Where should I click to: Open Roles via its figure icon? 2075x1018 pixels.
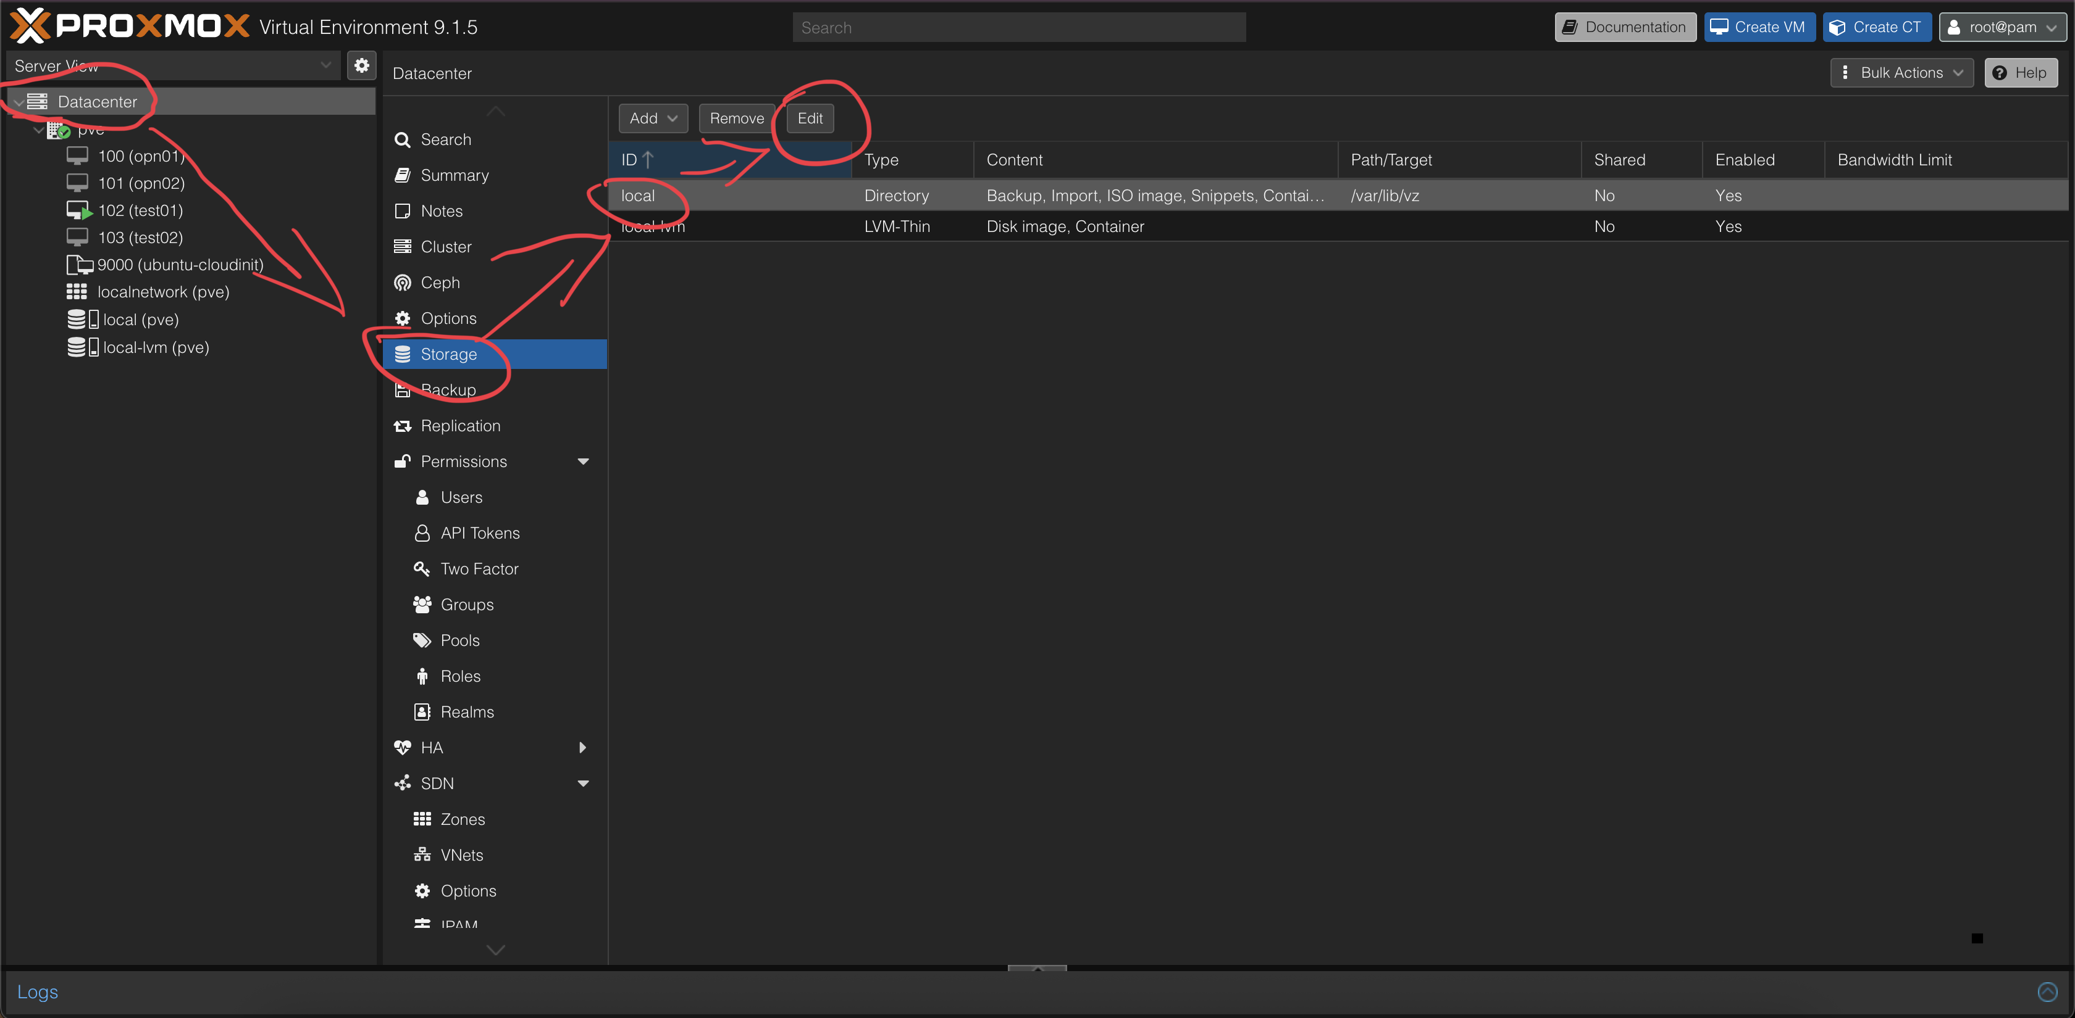point(422,676)
